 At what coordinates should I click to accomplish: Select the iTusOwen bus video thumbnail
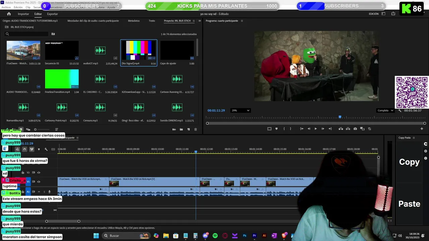point(23,51)
